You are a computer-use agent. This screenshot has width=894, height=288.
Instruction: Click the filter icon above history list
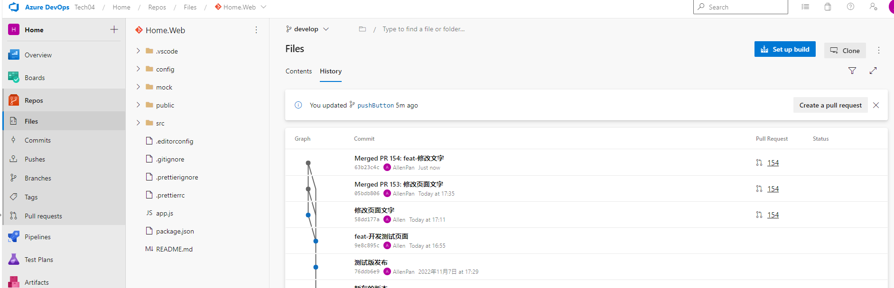(852, 71)
